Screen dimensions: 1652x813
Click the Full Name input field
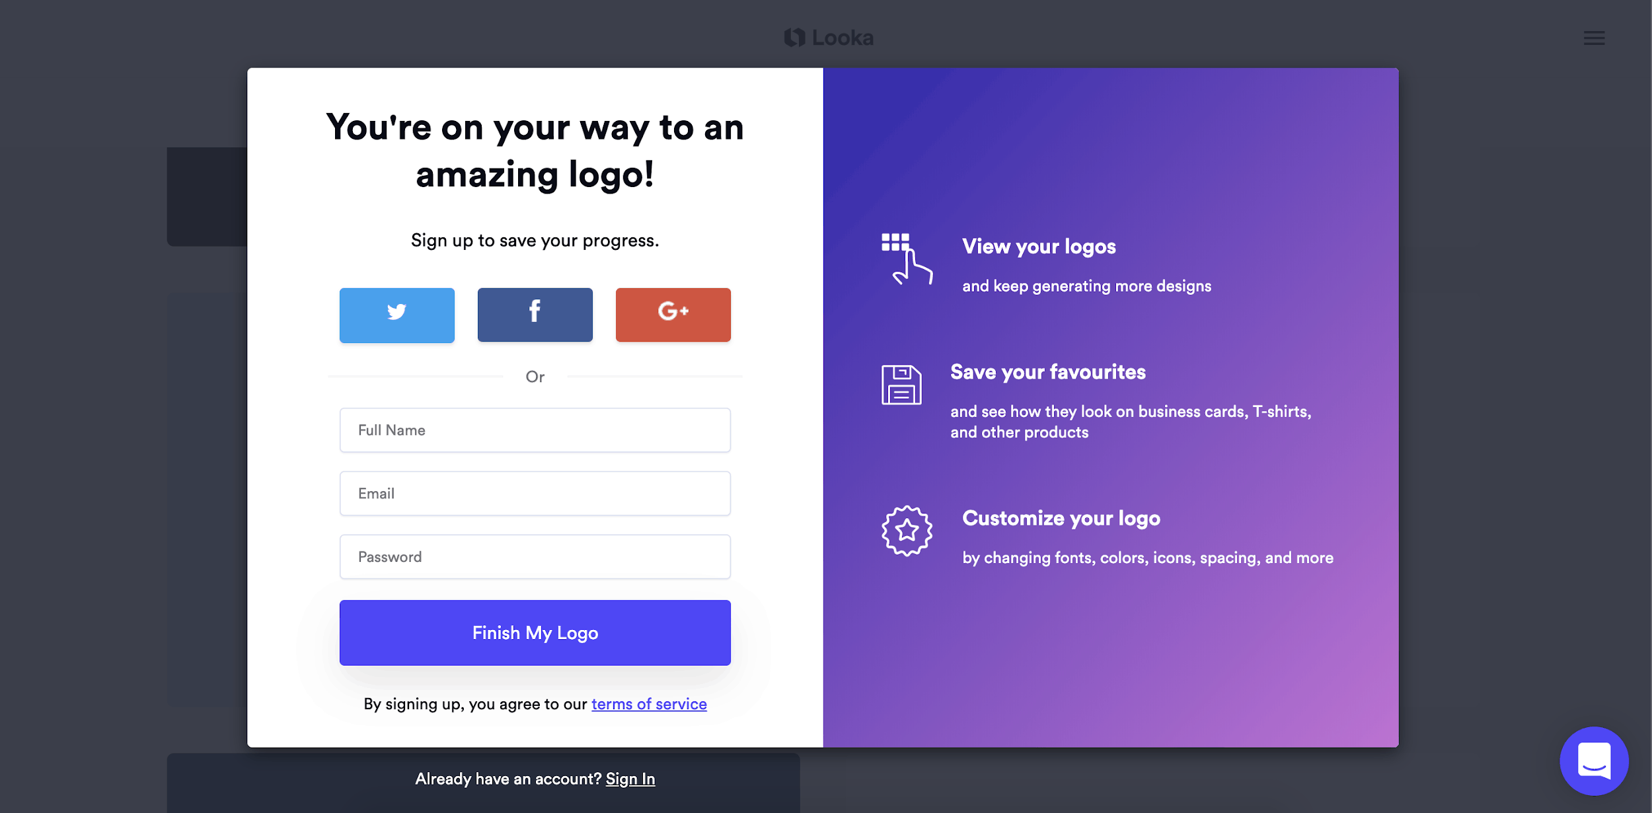point(534,430)
